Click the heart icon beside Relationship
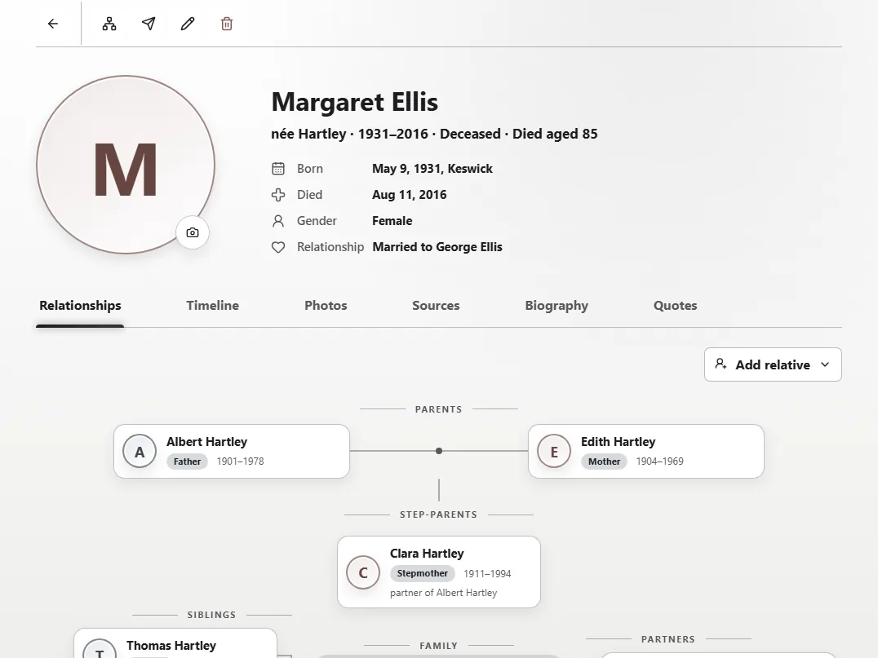 coord(278,247)
